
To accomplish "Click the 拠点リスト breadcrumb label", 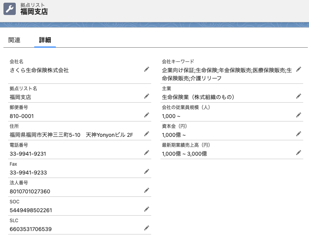I will point(32,5).
